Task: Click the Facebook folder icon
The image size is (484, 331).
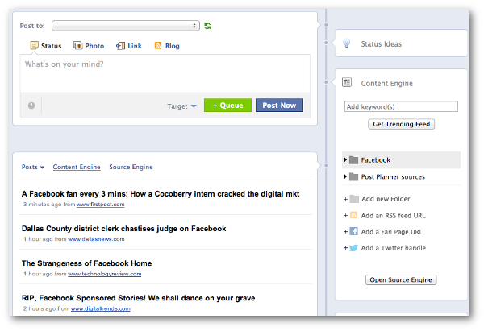Action: [x=354, y=160]
